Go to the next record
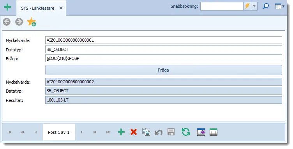Screen dimensions: 293x149 coord(82,132)
